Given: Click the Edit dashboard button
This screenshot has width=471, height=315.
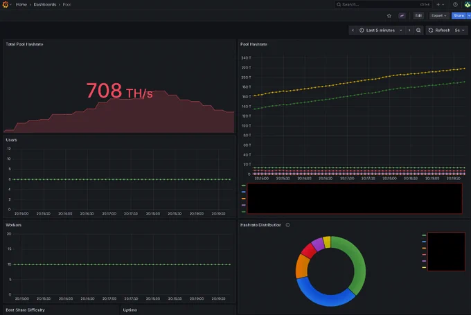Looking at the screenshot, I should pos(418,16).
